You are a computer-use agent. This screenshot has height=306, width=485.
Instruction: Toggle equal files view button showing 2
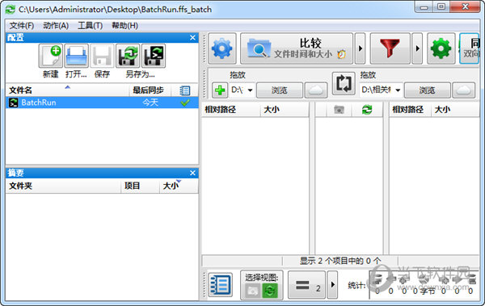point(307,285)
